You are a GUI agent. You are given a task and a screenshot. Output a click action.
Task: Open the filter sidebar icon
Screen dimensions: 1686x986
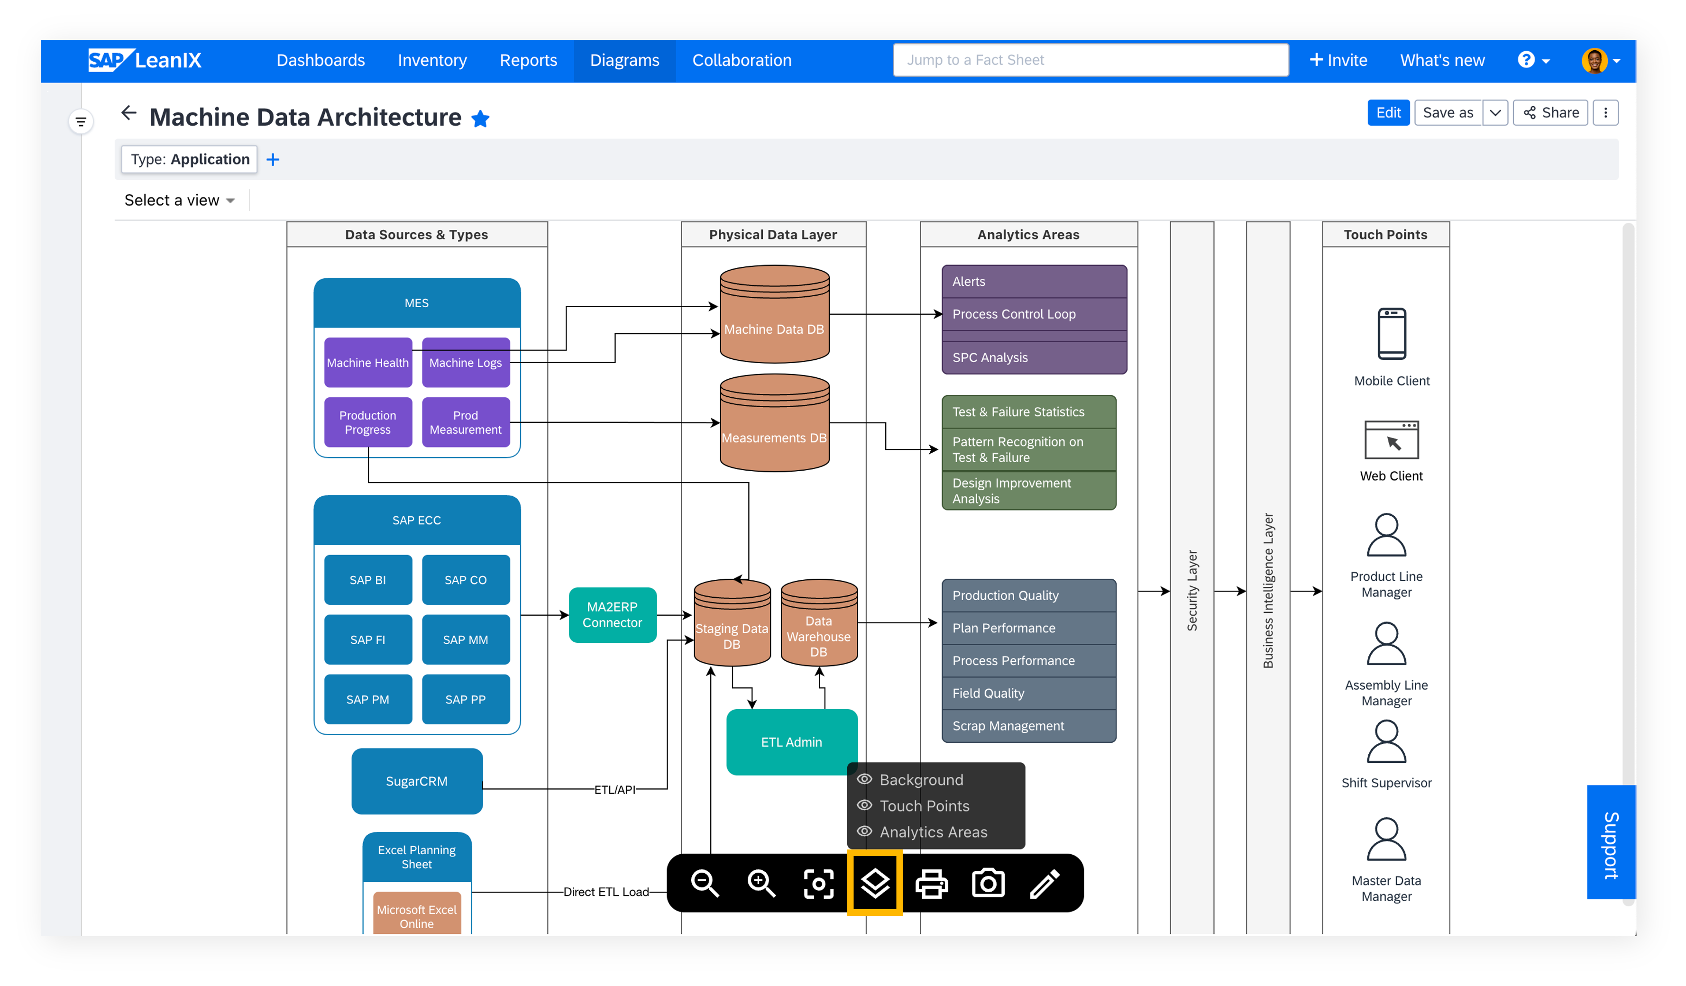pos(81,122)
